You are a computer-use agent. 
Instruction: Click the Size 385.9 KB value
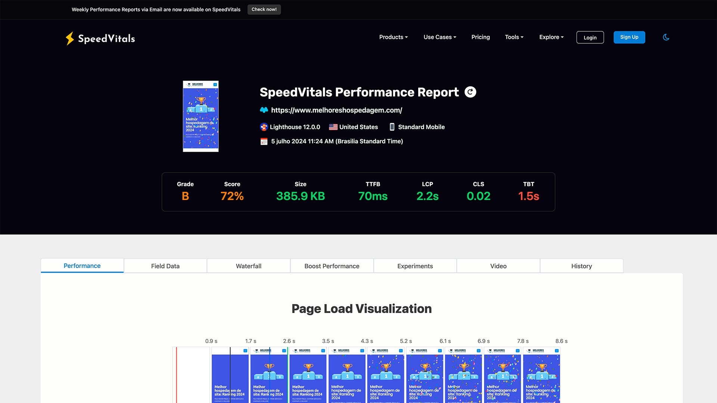click(x=301, y=196)
